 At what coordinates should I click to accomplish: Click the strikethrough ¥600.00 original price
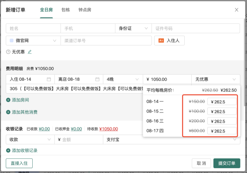(x=197, y=131)
